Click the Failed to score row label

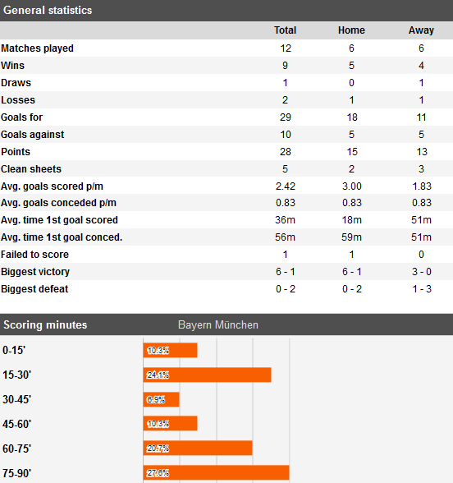coord(34,255)
